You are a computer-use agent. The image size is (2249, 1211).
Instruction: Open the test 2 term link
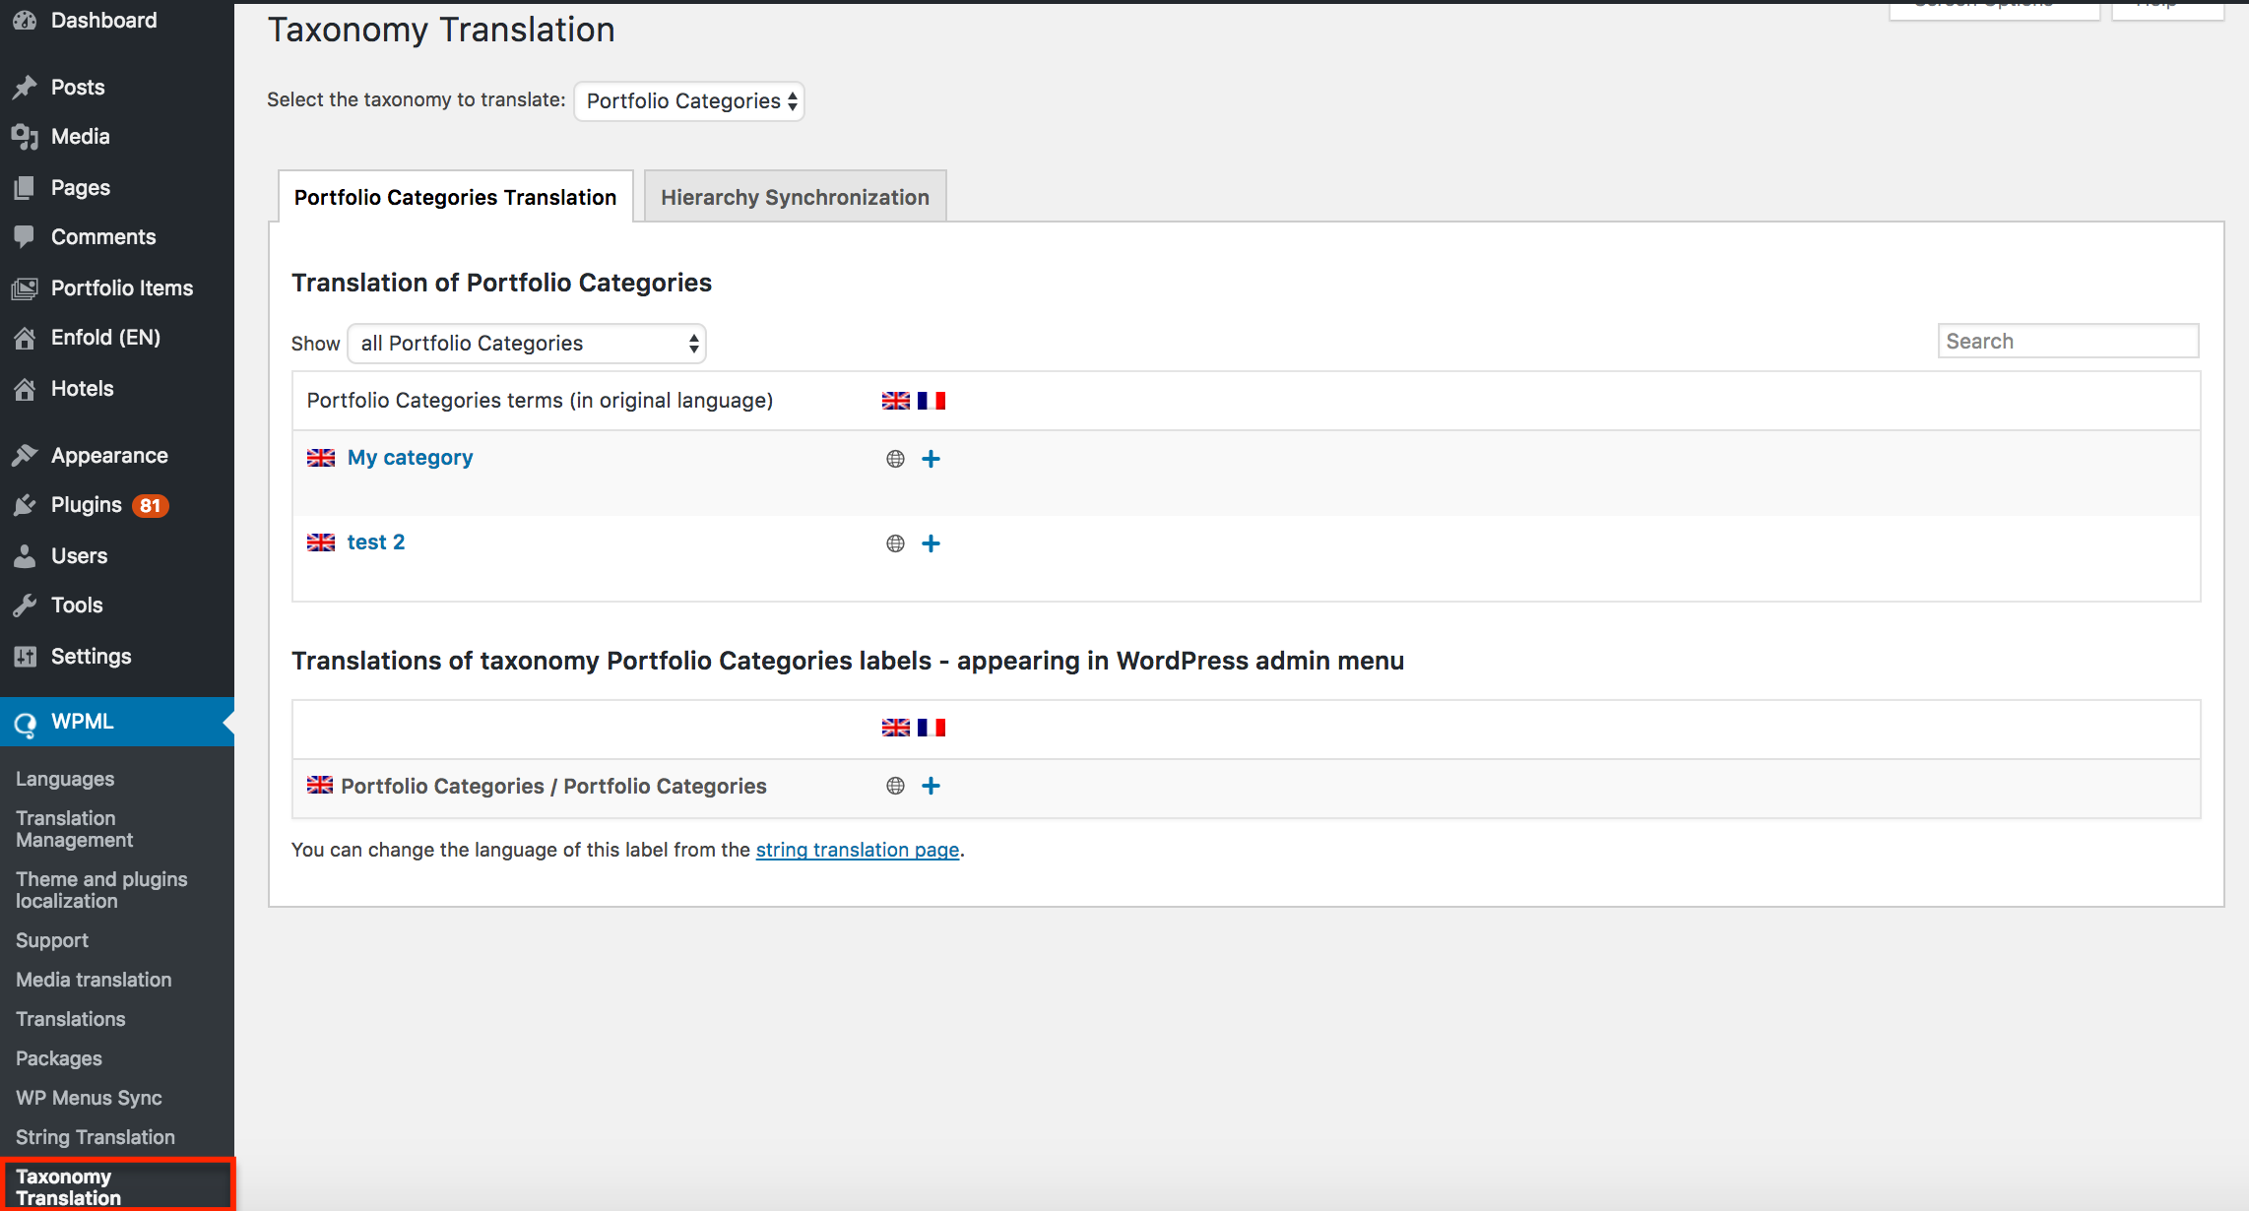(x=376, y=542)
